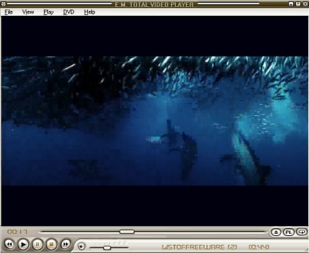309x253 pixels.
Task: Click the LISTOFFREEWARE (2) track title
Action: click(199, 247)
